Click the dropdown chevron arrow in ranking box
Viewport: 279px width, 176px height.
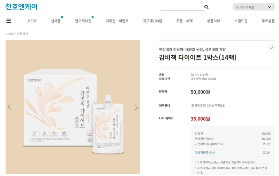(x=269, y=7)
